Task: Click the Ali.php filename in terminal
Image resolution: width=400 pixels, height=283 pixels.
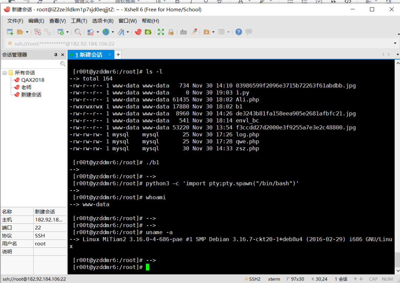Action: click(247, 100)
